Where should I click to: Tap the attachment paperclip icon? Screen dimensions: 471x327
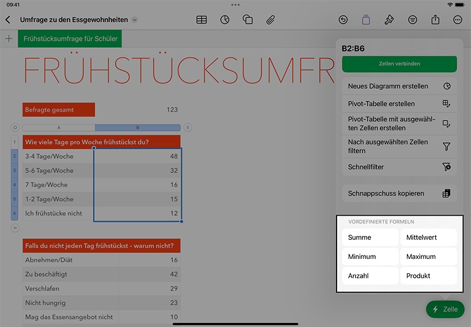coord(270,20)
